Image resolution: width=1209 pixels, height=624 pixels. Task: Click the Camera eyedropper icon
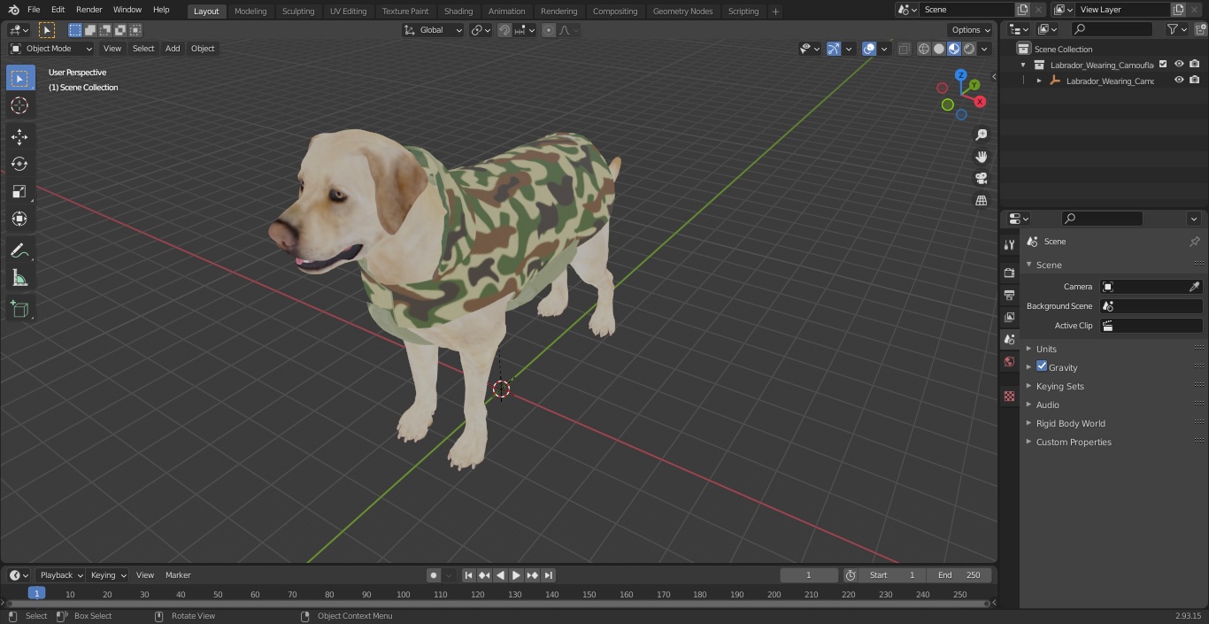(x=1194, y=287)
